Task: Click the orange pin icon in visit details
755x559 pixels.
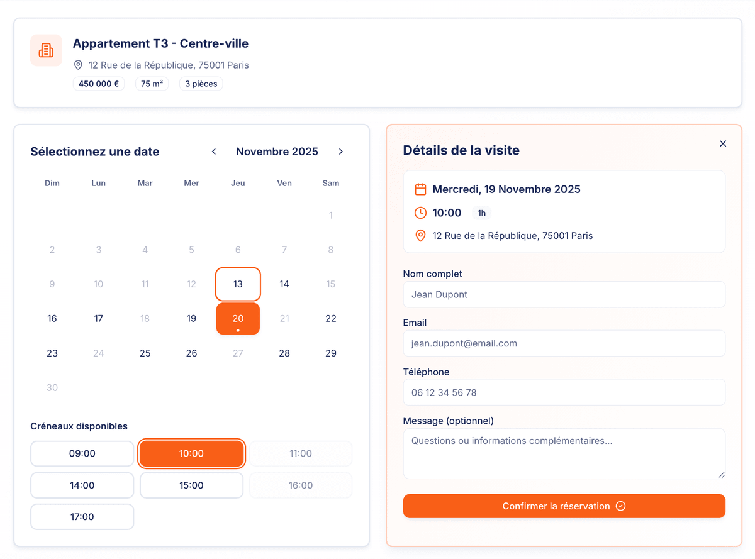Action: 420,236
